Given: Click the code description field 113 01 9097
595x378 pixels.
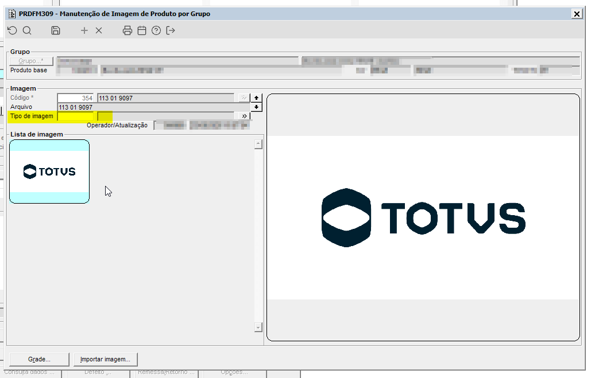Looking at the screenshot, I should click(166, 98).
